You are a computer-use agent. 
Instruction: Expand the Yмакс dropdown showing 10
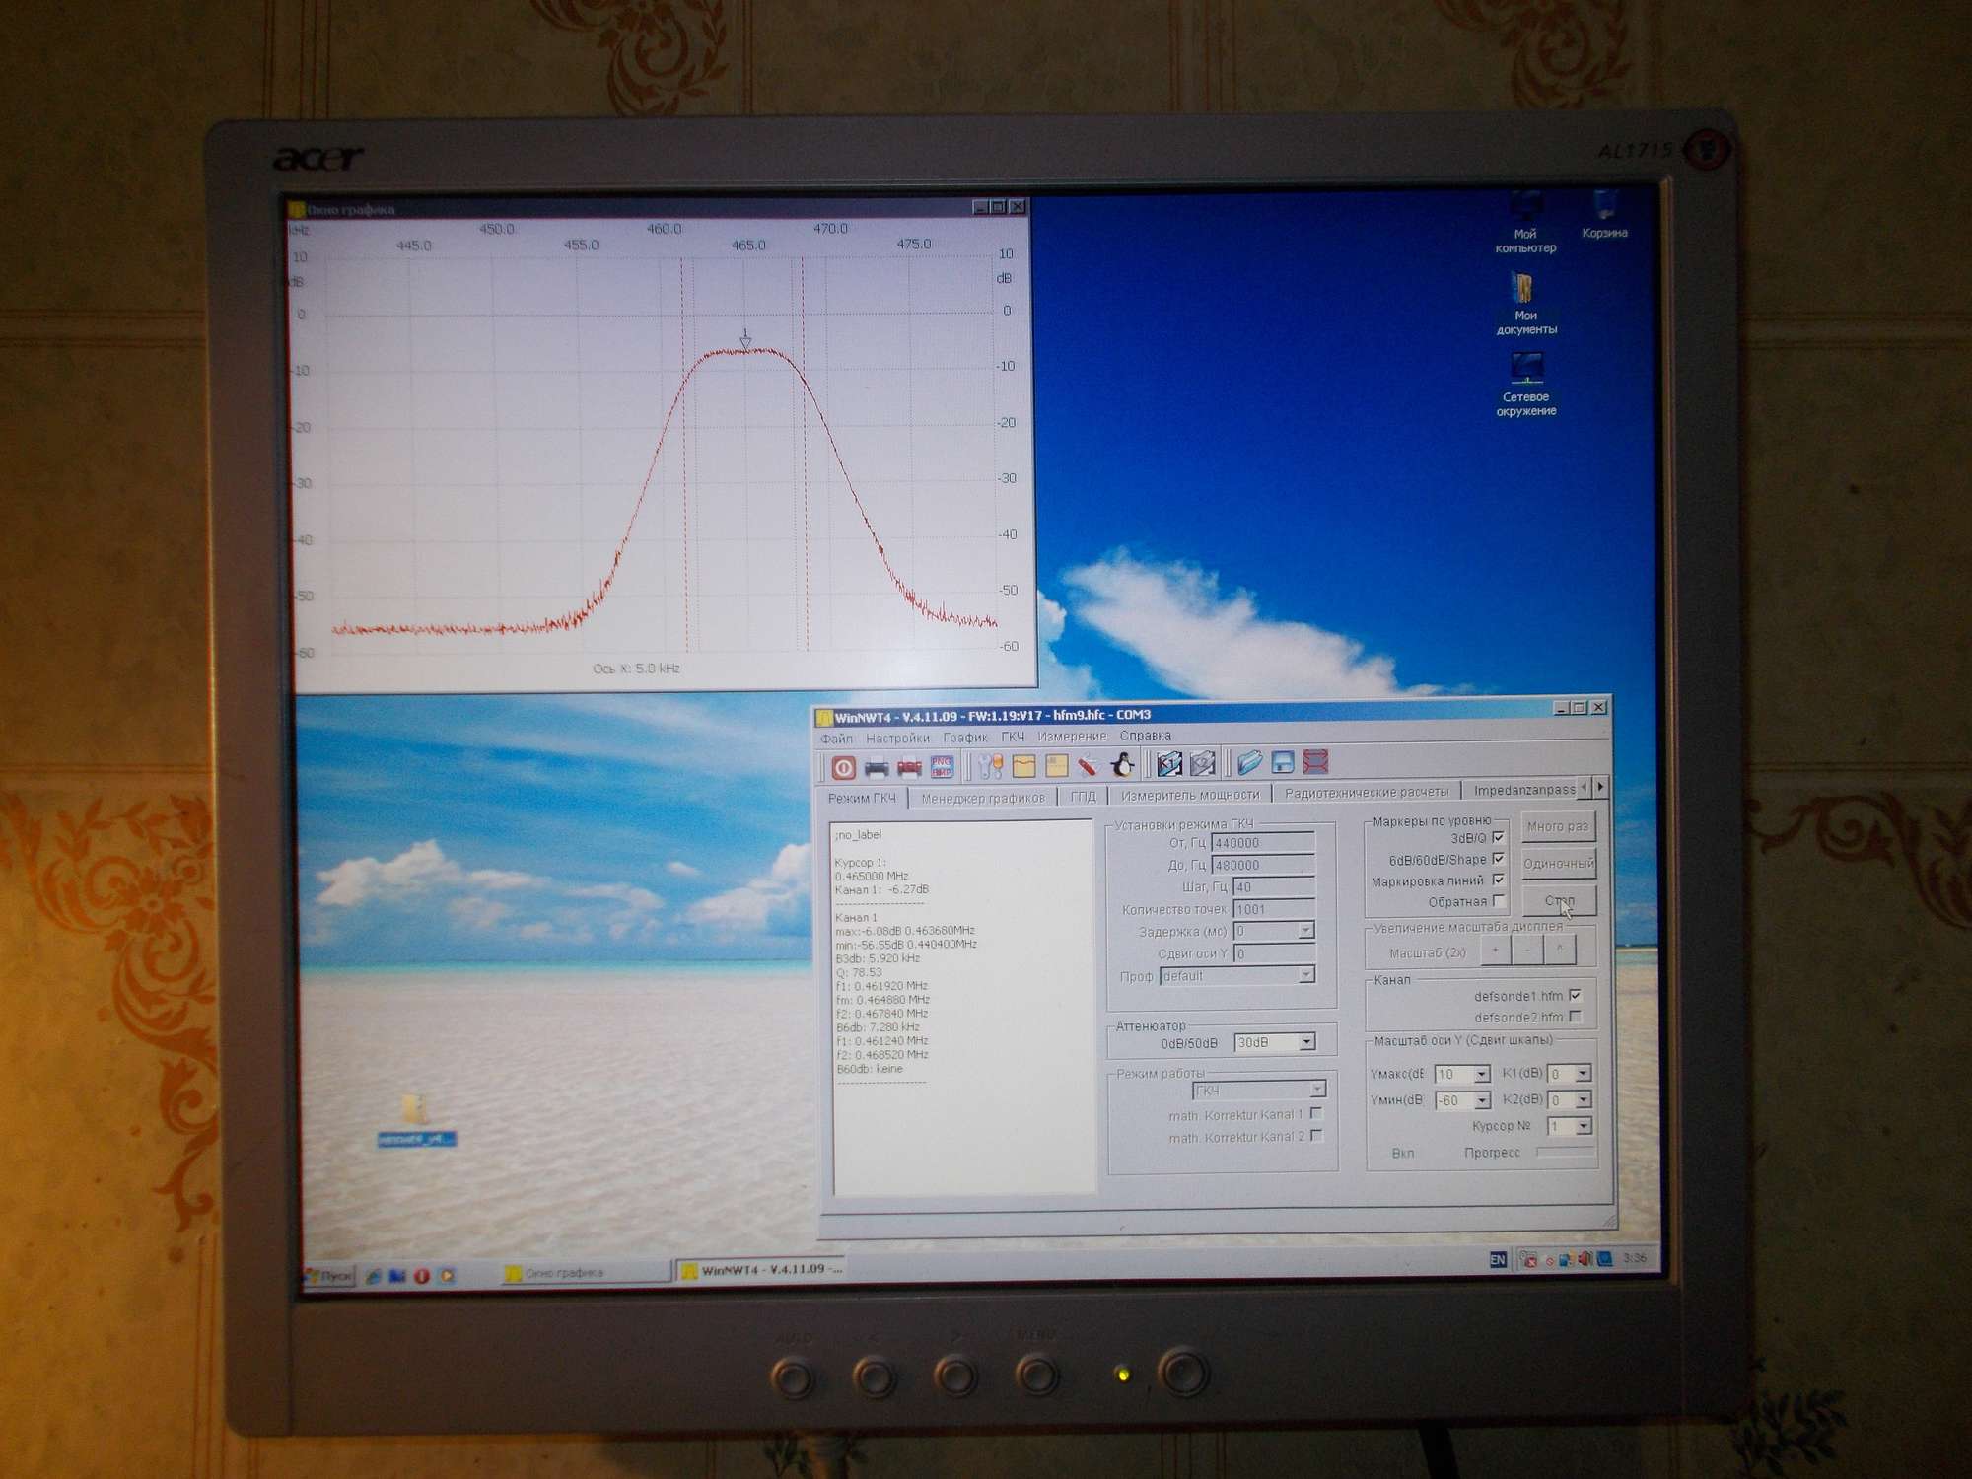pyautogui.click(x=1481, y=1074)
